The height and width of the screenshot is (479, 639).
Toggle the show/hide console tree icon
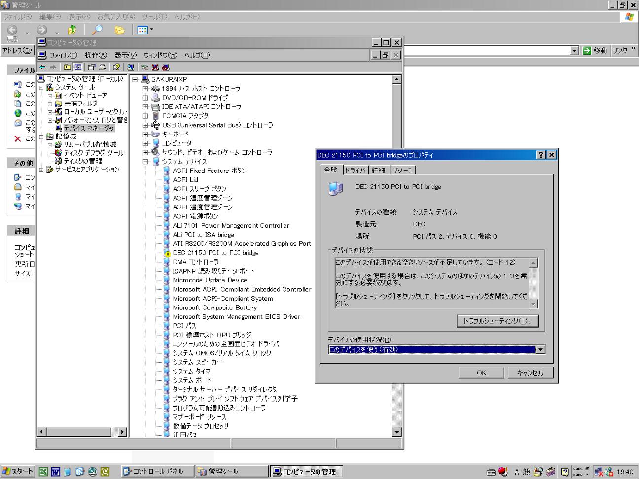(x=78, y=67)
